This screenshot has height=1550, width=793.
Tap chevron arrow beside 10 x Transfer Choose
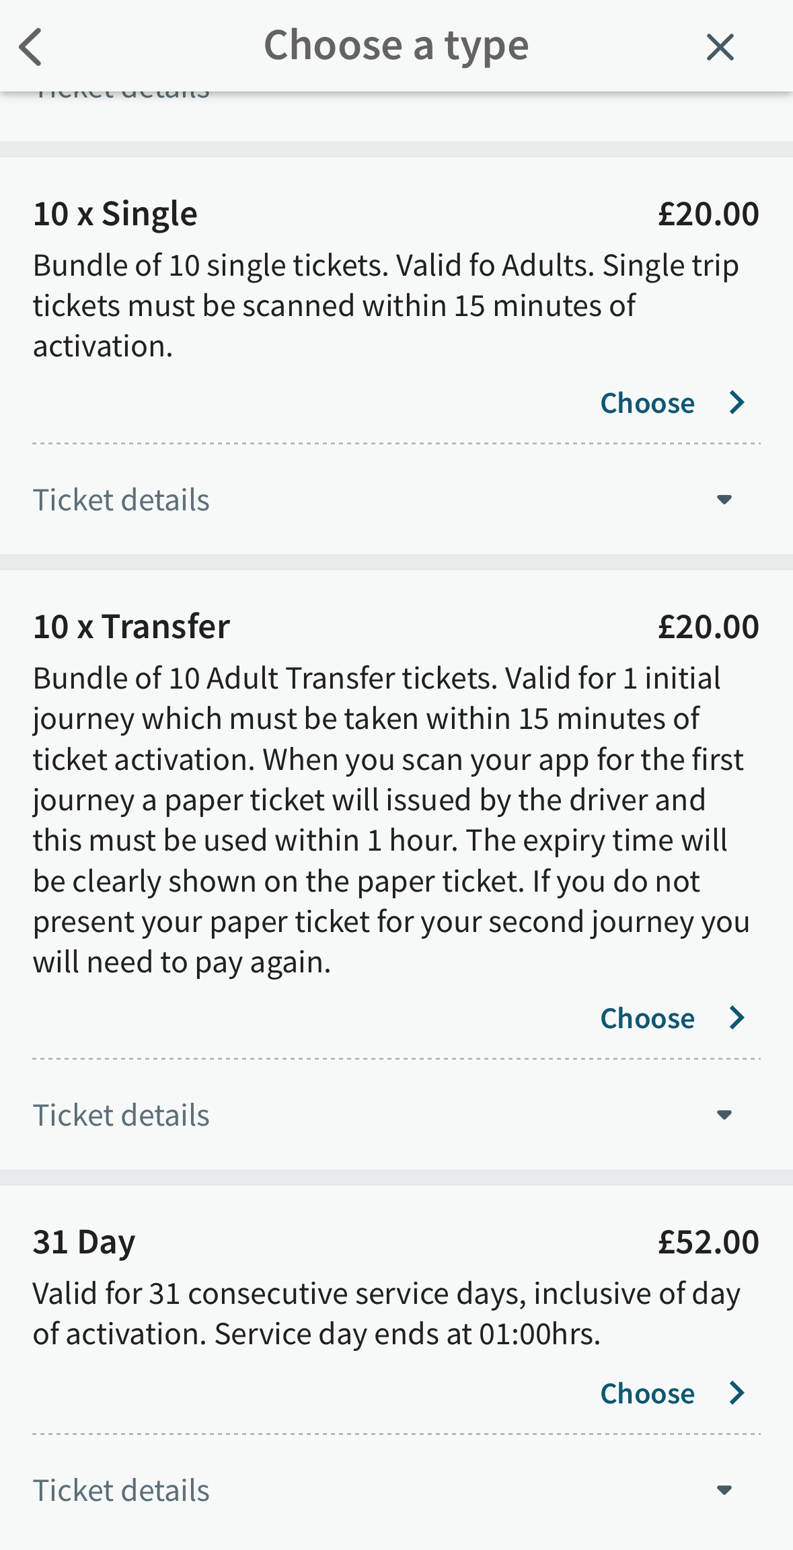coord(737,1018)
